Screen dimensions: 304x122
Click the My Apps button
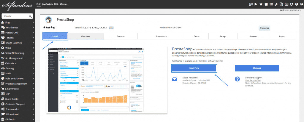point(257,68)
